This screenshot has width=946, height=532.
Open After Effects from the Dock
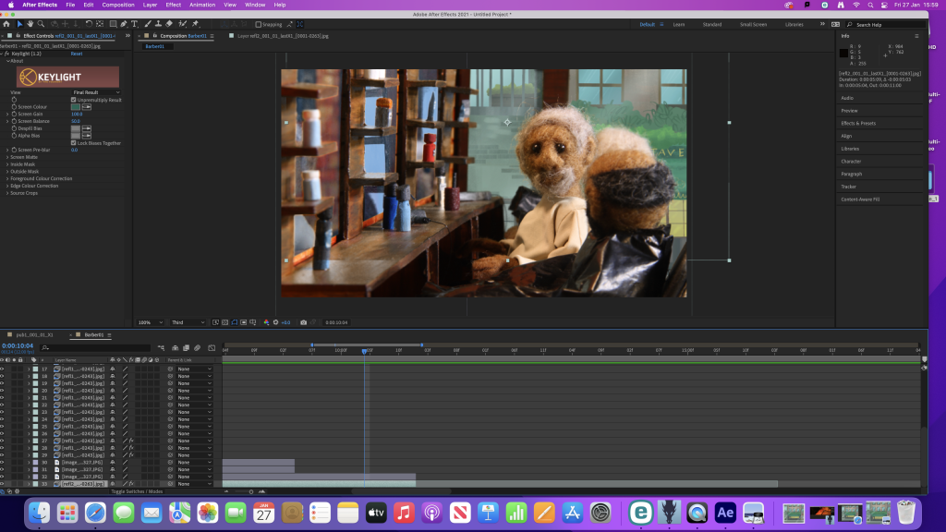pos(725,513)
